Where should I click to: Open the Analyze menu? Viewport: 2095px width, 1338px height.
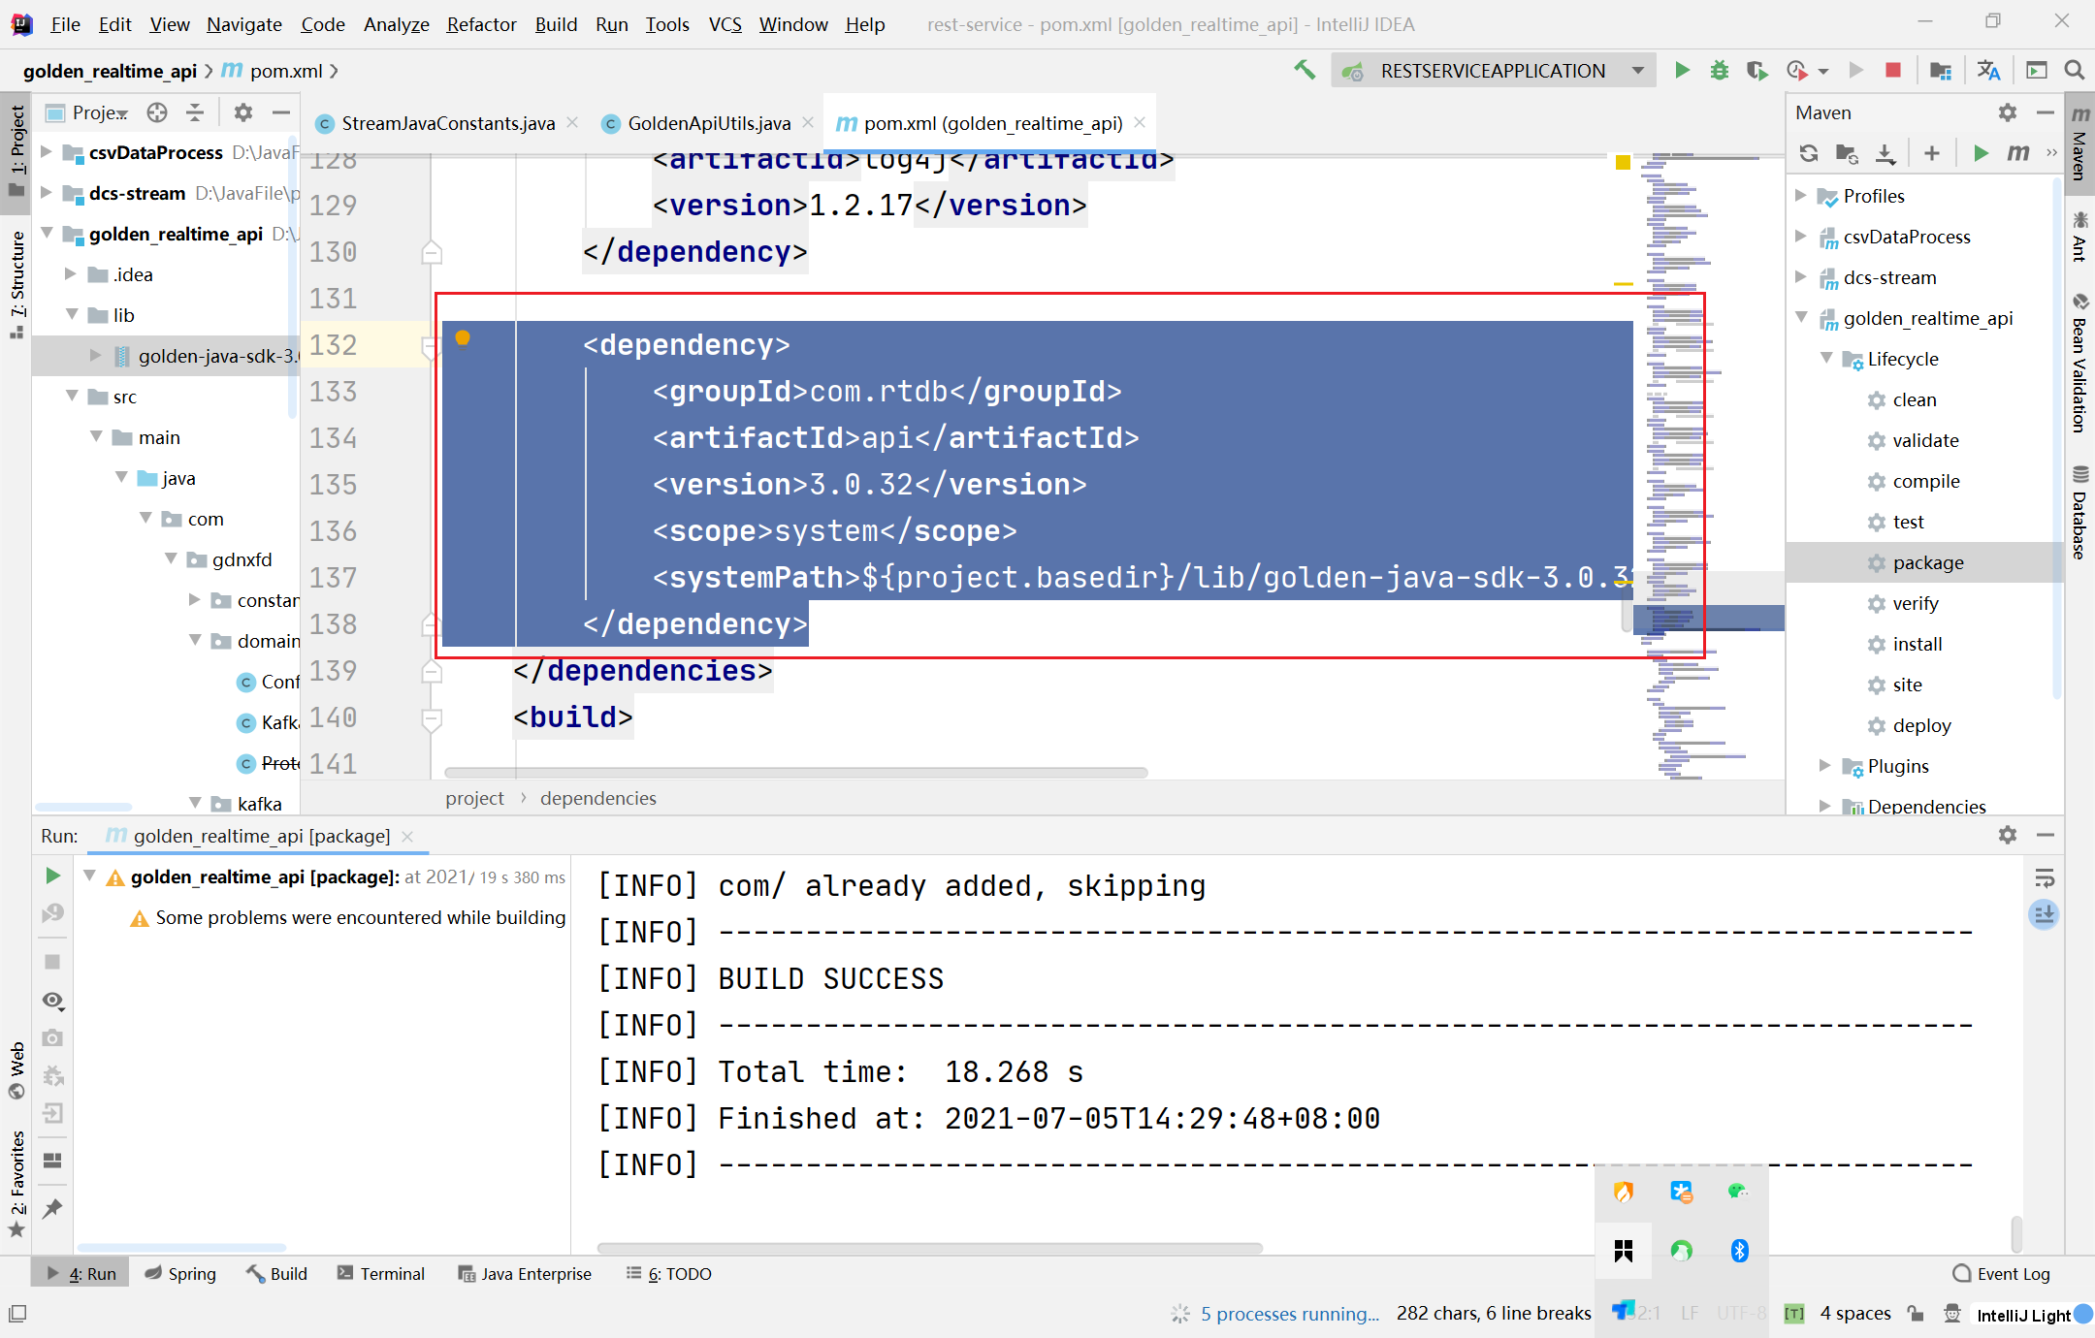click(396, 24)
